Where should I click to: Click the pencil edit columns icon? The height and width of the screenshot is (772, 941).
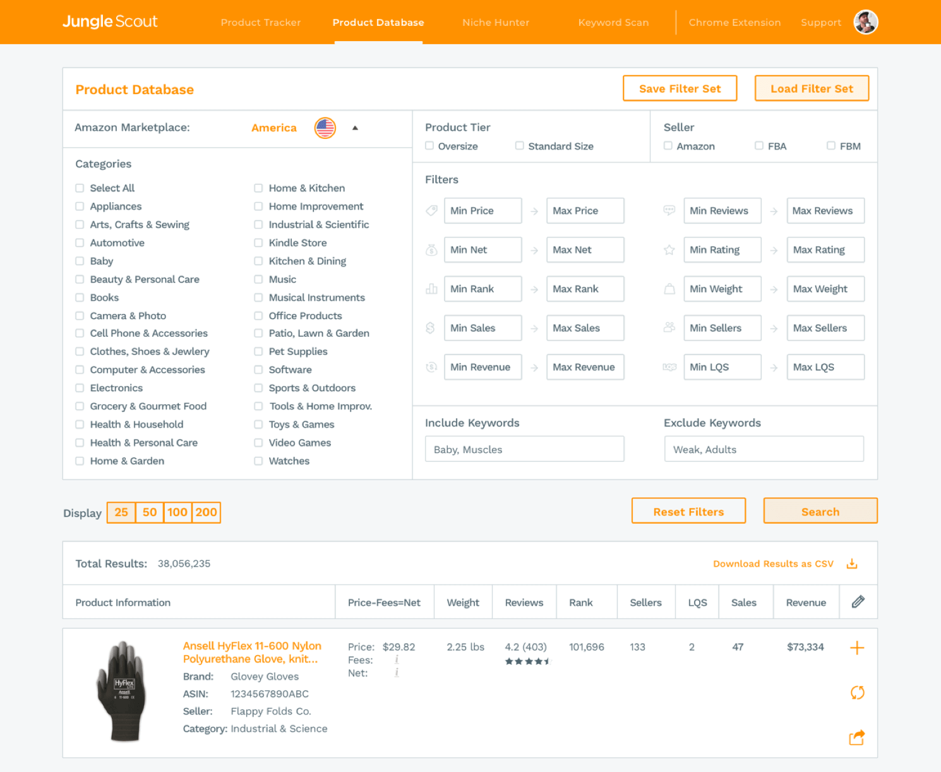pyautogui.click(x=858, y=602)
